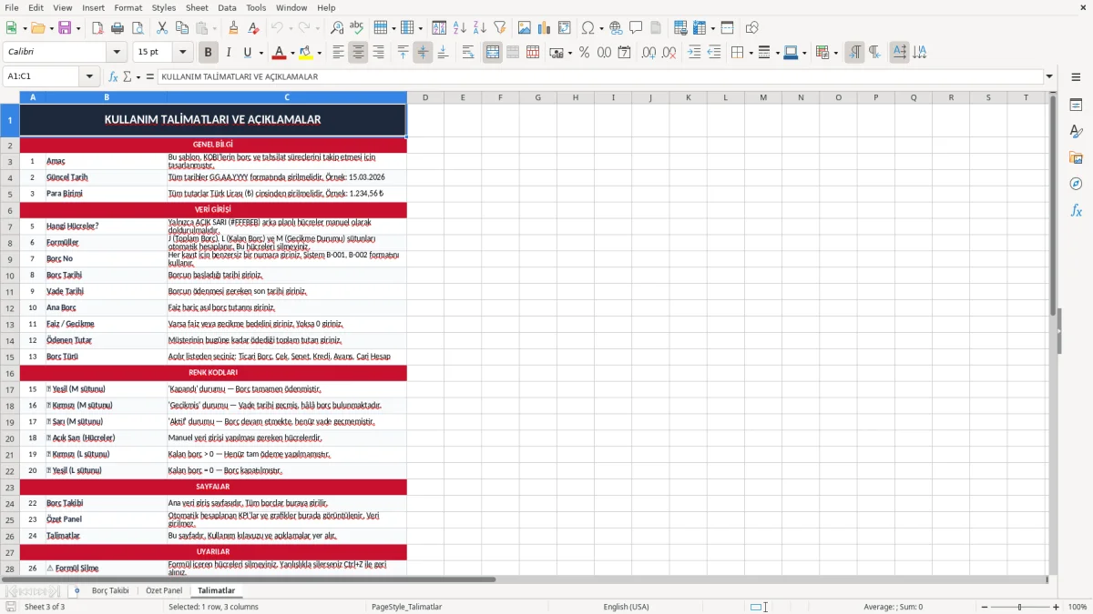Increase Indent icon in formatting bar
Screen dimensions: 1093x614
pos(694,53)
